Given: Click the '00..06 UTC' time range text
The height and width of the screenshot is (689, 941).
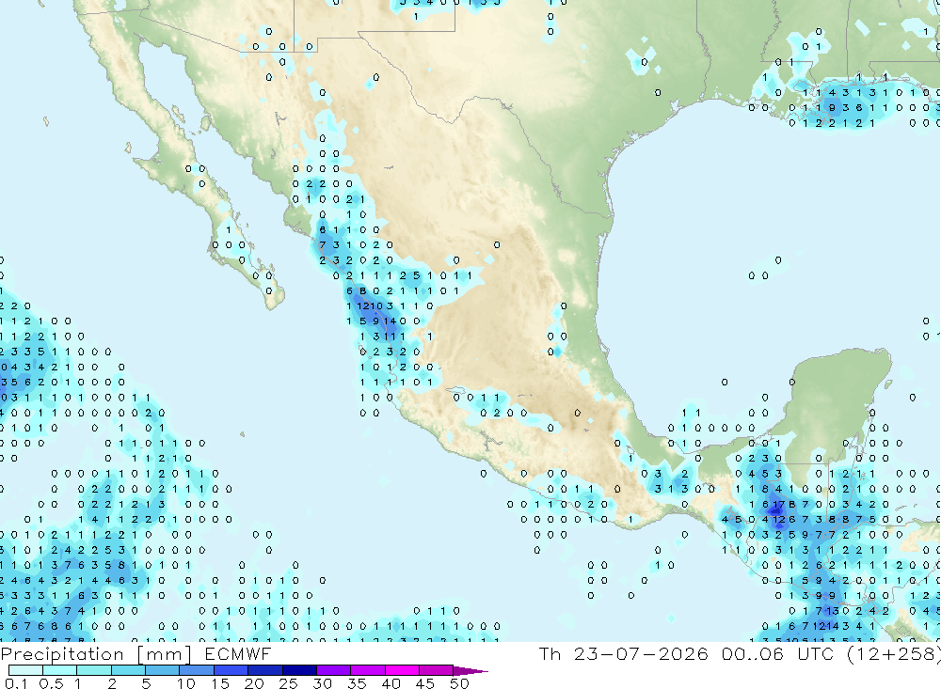Looking at the screenshot, I should point(778,654).
